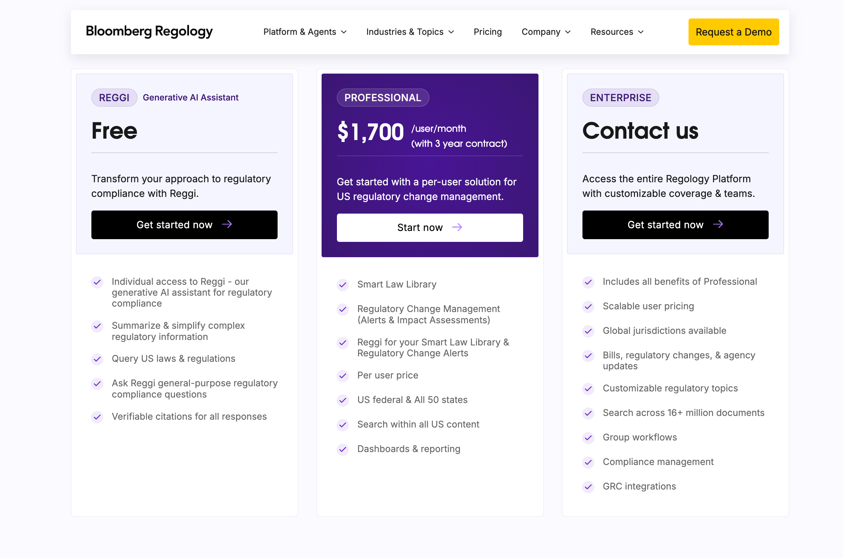Click '/user/month' pricing note

(439, 128)
